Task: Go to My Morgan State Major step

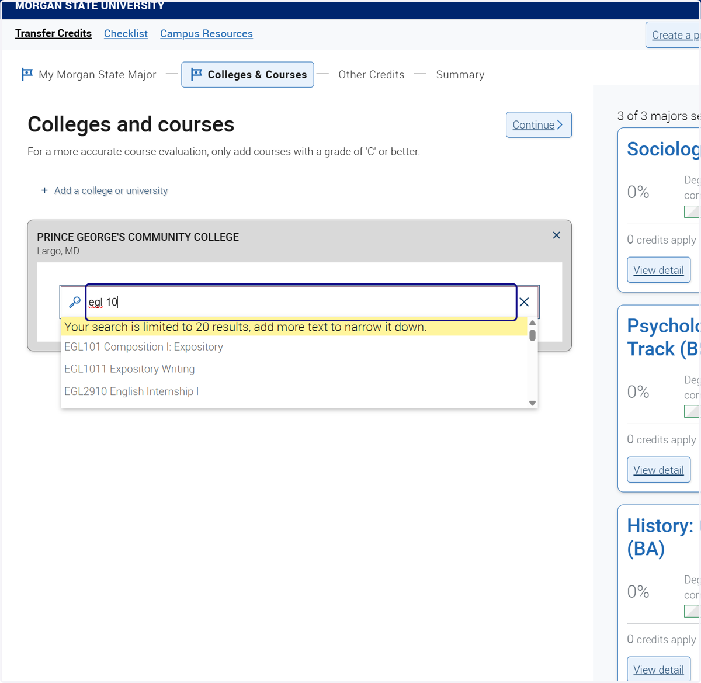Action: tap(89, 74)
